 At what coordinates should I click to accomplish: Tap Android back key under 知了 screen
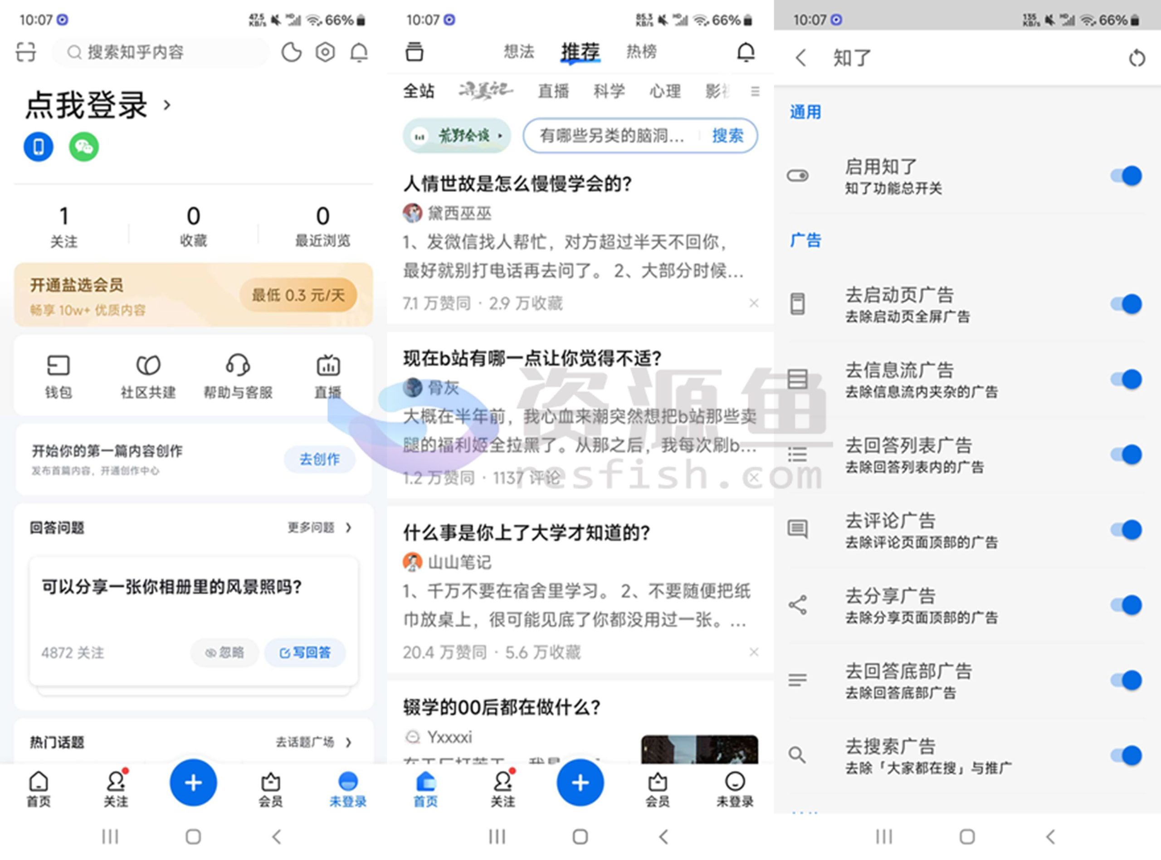pyautogui.click(x=1051, y=836)
